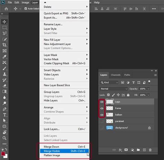Add a layer mask icon
The image size is (164, 160).
pos(126,150)
